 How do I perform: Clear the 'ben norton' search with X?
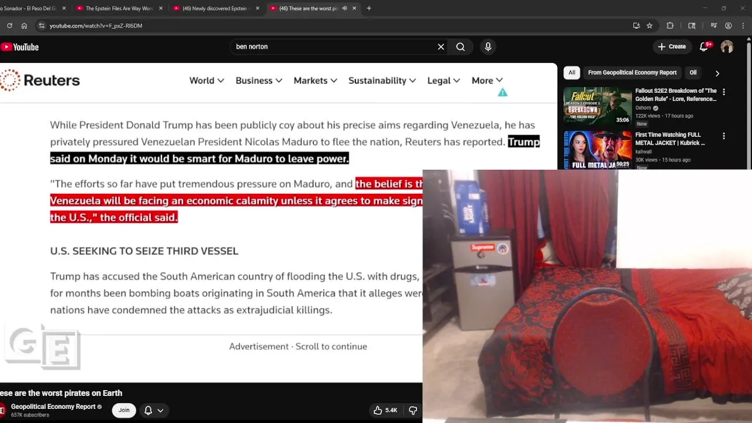[x=441, y=47]
